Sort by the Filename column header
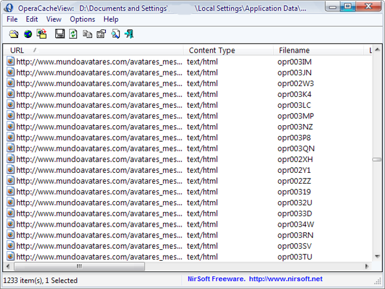Image resolution: width=385 pixels, height=289 pixels. coord(318,50)
